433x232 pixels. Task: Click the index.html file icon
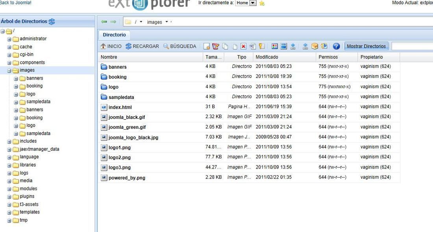(104, 107)
